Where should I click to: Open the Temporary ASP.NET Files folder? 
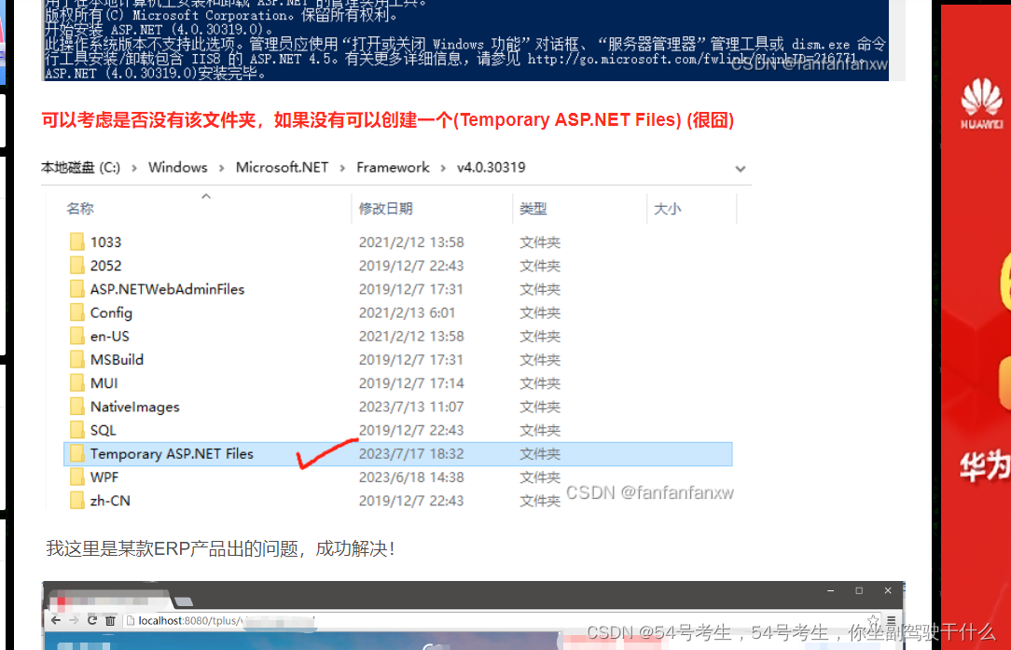[171, 453]
